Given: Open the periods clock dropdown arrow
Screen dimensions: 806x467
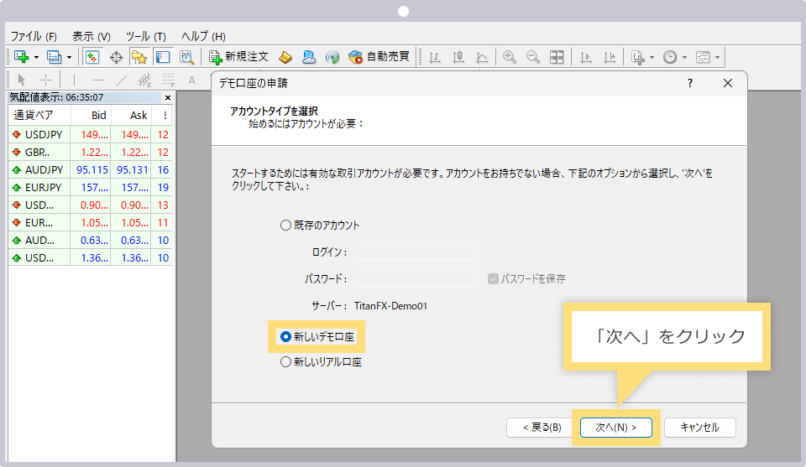Looking at the screenshot, I should pyautogui.click(x=684, y=57).
